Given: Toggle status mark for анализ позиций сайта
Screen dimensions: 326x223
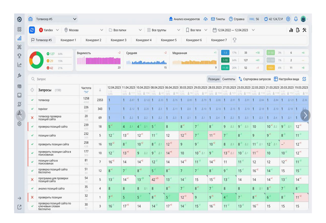Looking at the screenshot, I should pyautogui.click(x=32, y=188).
